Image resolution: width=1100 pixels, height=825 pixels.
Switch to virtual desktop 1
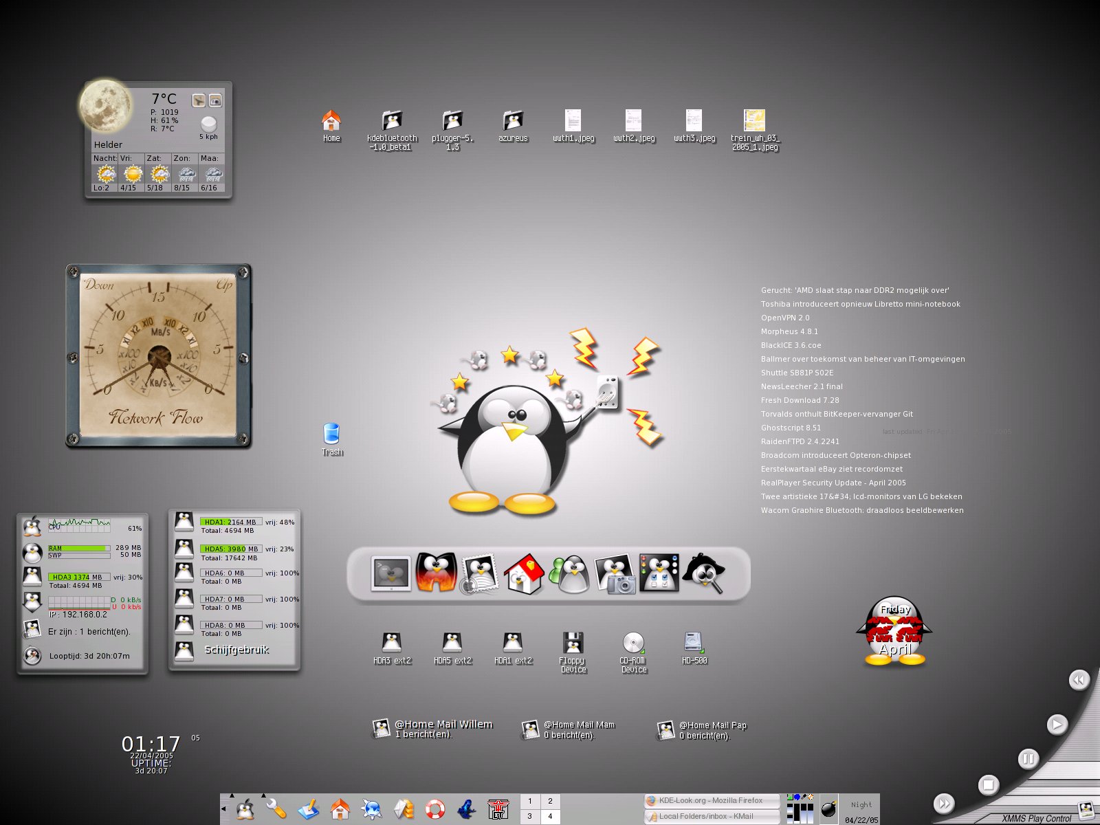(x=529, y=801)
